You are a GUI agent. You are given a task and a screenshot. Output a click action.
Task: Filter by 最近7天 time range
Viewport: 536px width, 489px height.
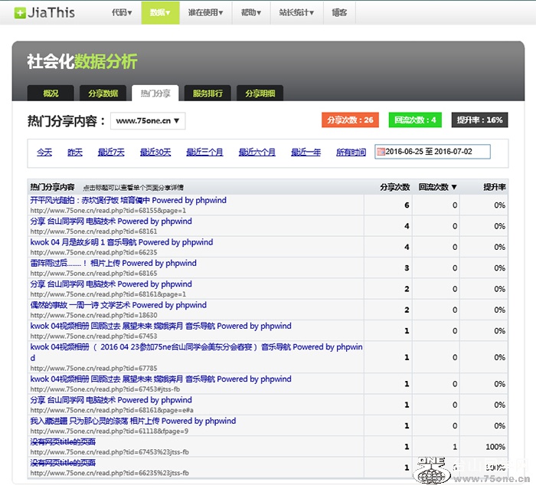(x=111, y=153)
